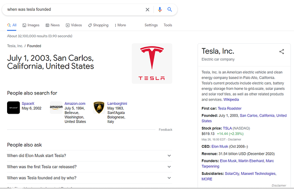
Task: Share the Tesla, Inc. knowledge panel
Action: tap(281, 52)
